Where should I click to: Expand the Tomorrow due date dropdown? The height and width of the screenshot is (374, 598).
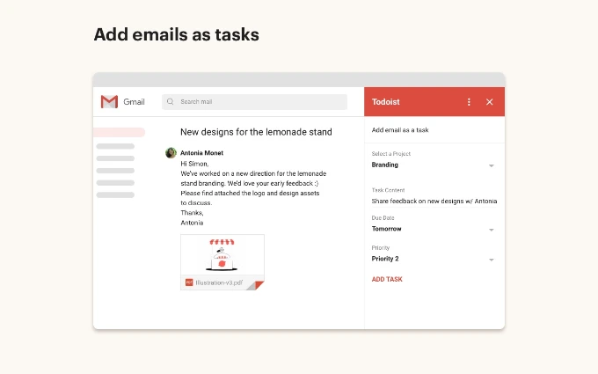pyautogui.click(x=492, y=230)
